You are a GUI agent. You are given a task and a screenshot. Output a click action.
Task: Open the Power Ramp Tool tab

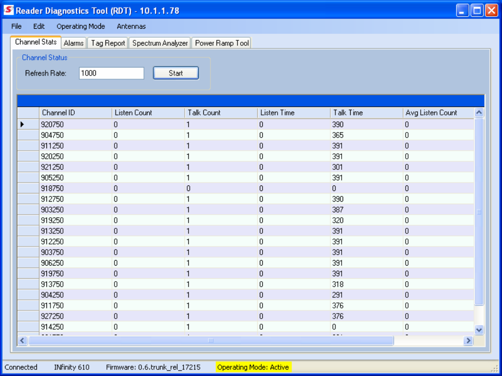point(221,43)
